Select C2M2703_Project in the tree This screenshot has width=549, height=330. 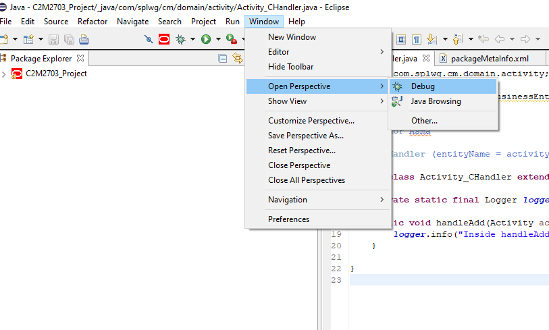pos(56,74)
